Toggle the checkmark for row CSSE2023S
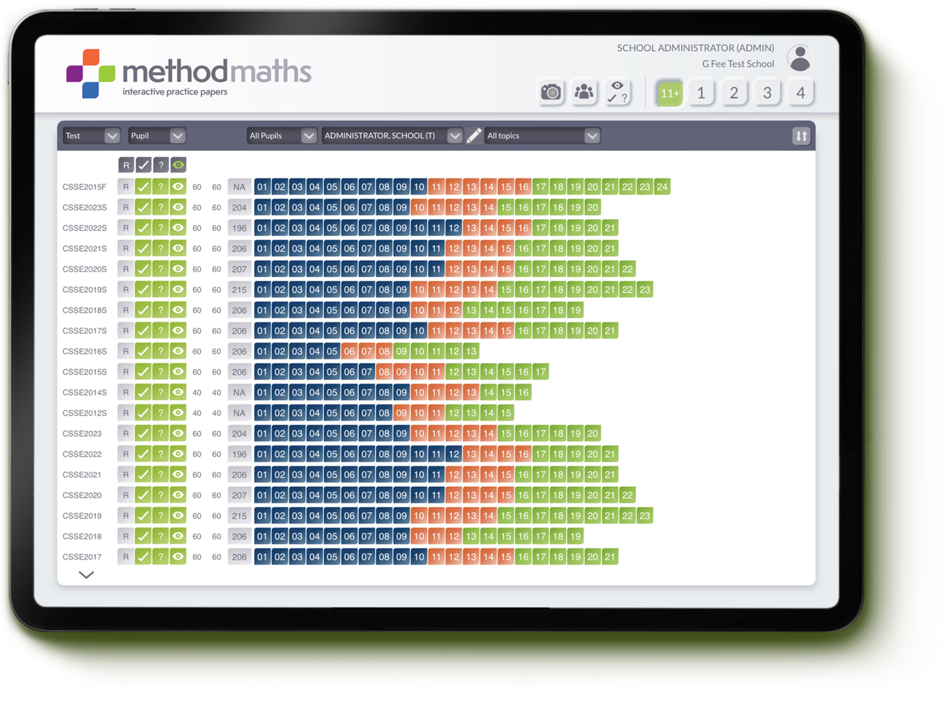This screenshot has height=710, width=944. pyautogui.click(x=143, y=207)
